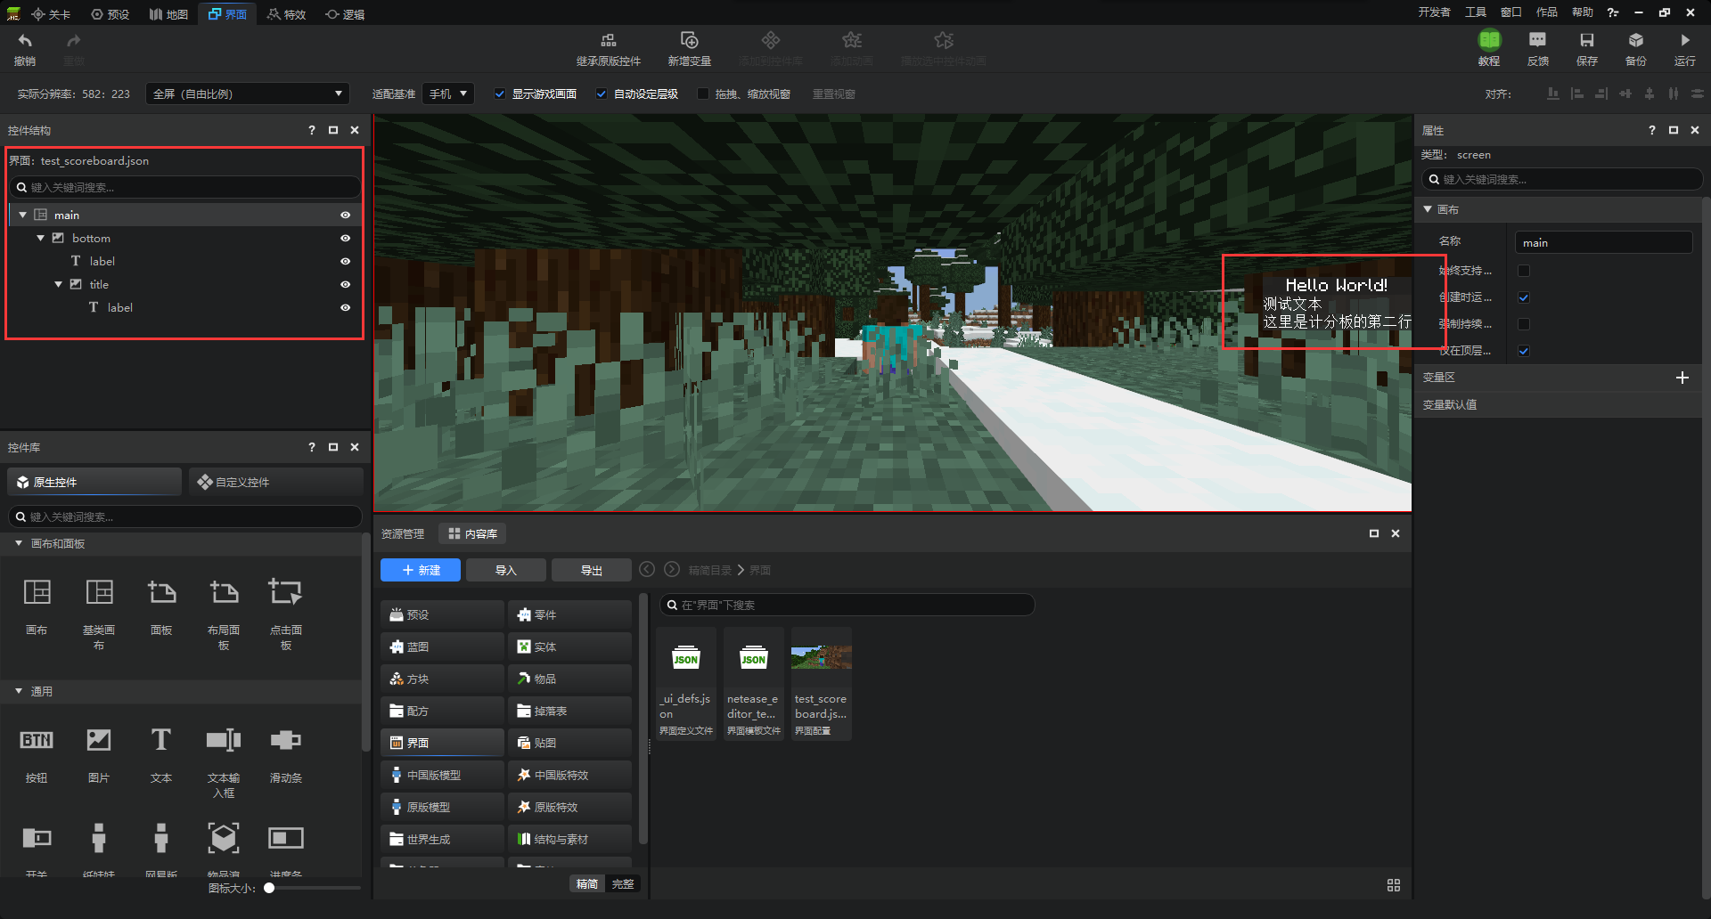Adjust the 图标大小 slider handle
This screenshot has height=919, width=1711.
pyautogui.click(x=269, y=888)
